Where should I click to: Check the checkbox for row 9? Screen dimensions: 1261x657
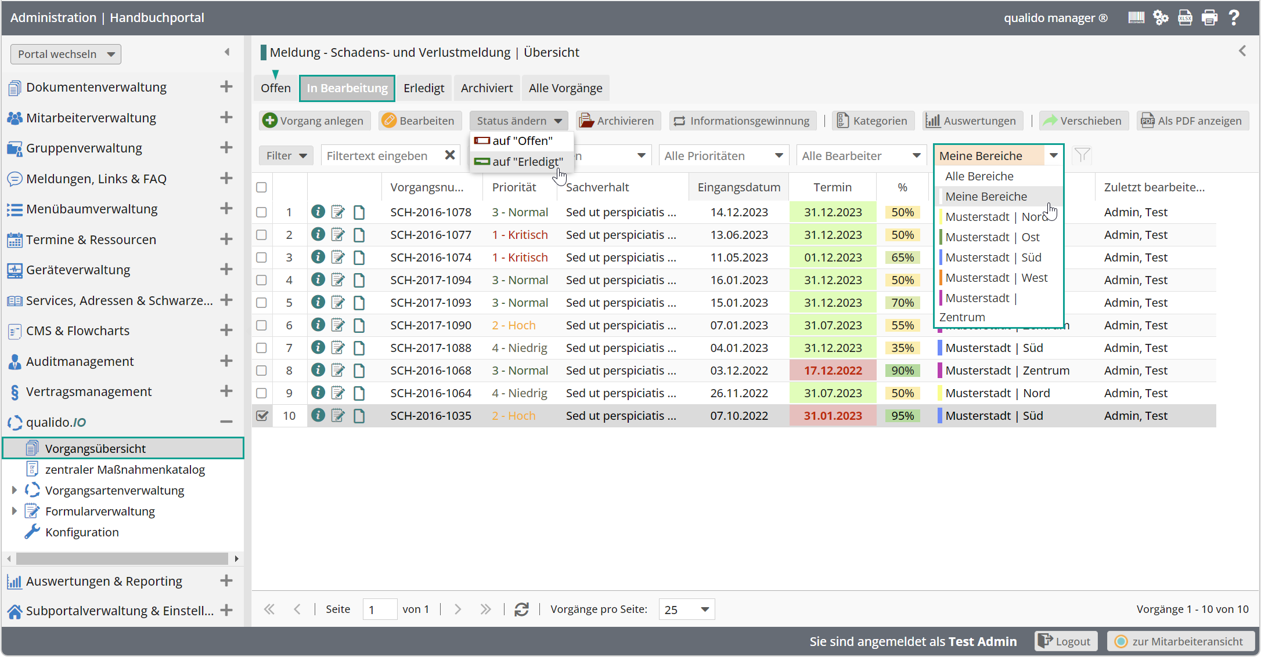262,393
